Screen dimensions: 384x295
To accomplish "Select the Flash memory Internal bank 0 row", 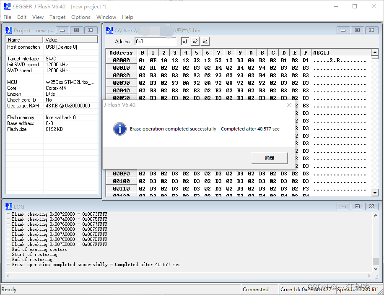I will [x=52, y=117].
